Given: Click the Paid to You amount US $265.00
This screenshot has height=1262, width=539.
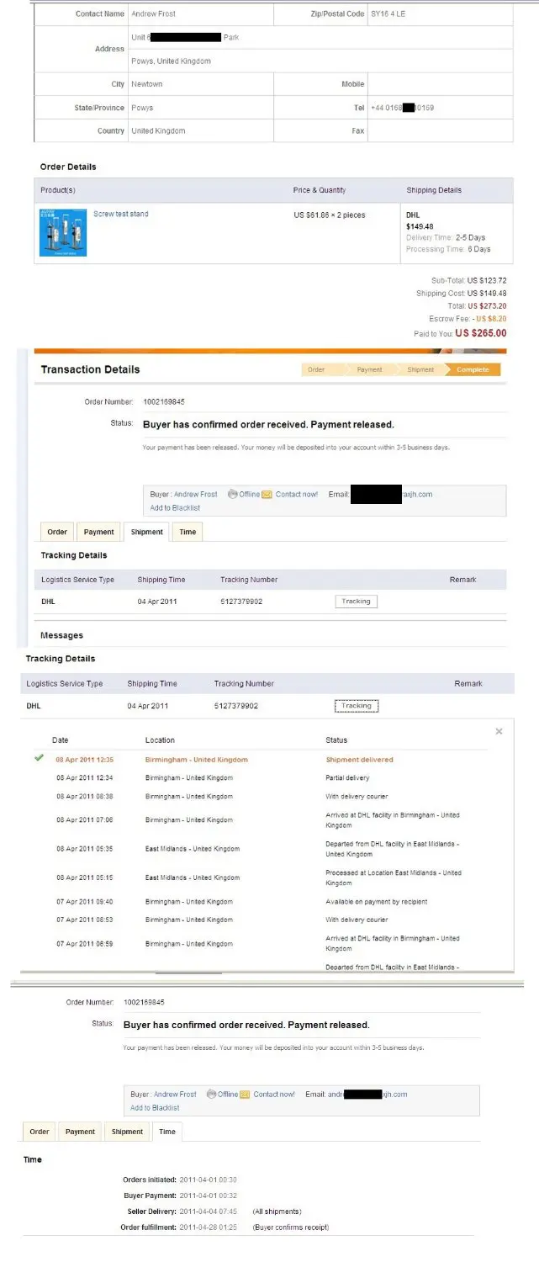Looking at the screenshot, I should 481,333.
